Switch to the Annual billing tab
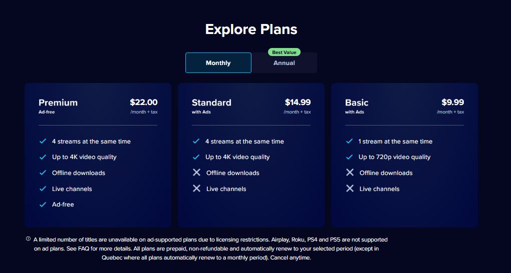511x273 pixels. coord(284,63)
